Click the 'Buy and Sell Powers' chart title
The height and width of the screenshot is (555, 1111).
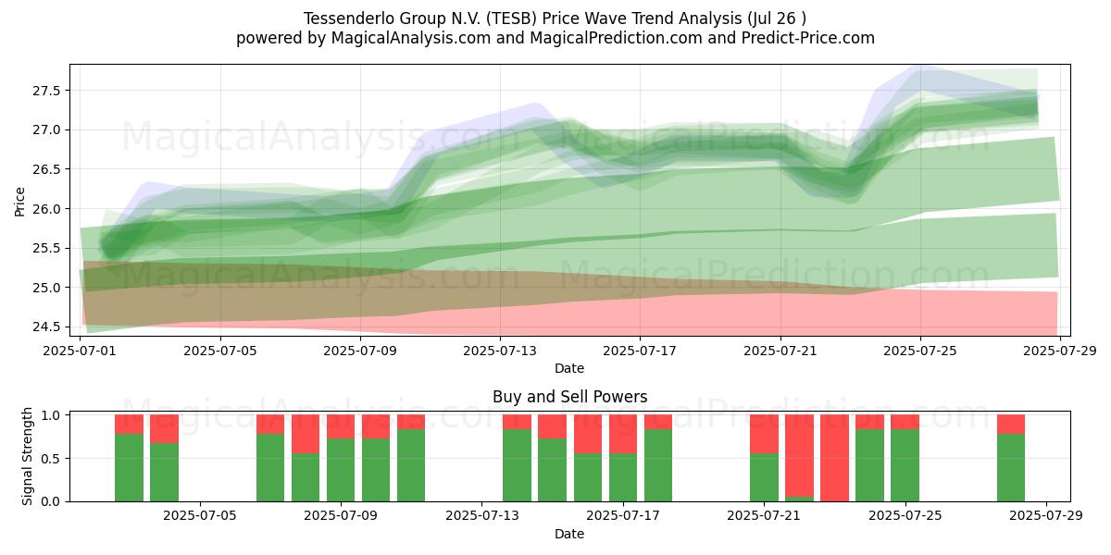coord(569,397)
